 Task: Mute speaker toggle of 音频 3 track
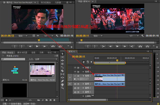pos(75,92)
